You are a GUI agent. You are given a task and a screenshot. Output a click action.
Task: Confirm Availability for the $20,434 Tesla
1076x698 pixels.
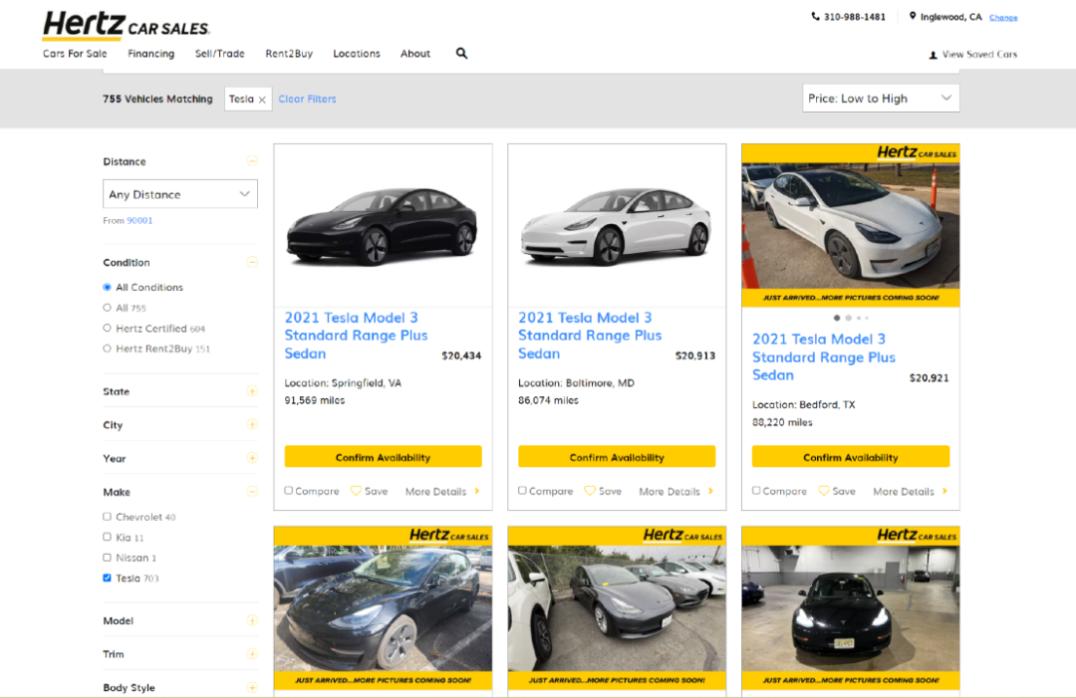point(383,457)
